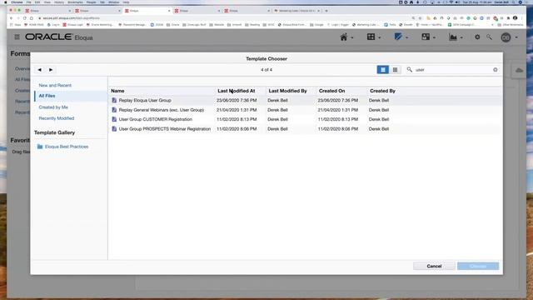Sort by Created On column header

[331, 91]
